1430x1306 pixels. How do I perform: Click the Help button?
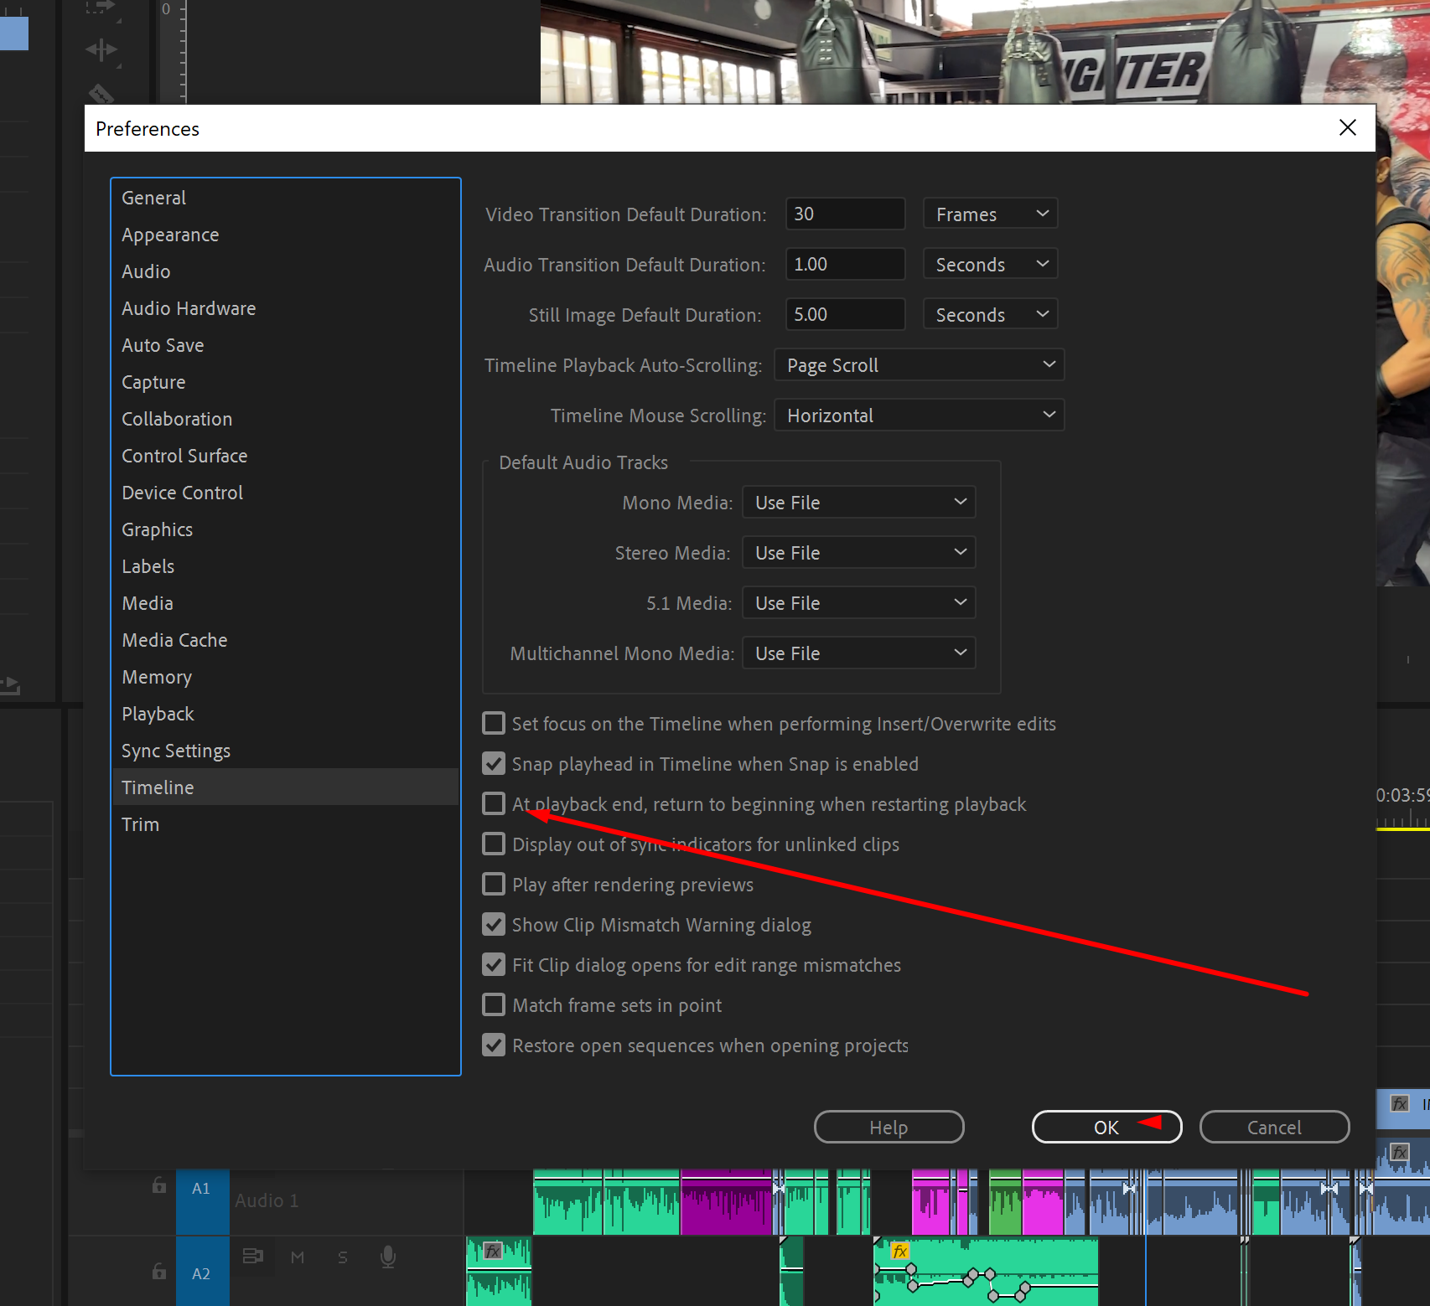point(889,1127)
